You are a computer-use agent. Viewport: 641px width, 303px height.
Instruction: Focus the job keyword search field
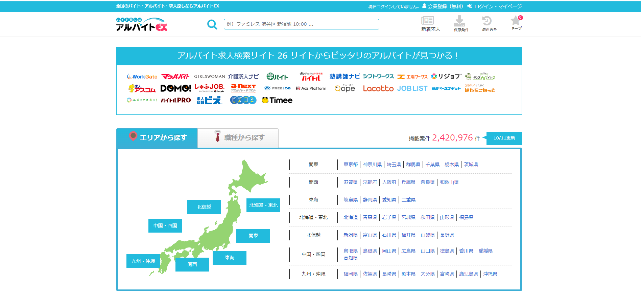point(302,24)
